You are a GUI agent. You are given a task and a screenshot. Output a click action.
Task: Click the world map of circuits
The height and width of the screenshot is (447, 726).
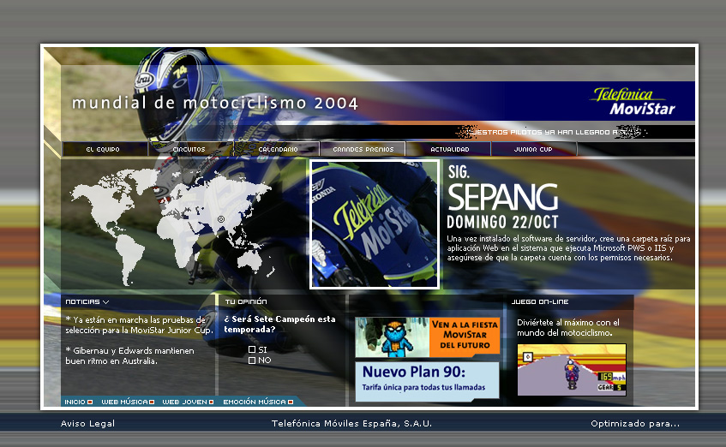click(x=171, y=226)
